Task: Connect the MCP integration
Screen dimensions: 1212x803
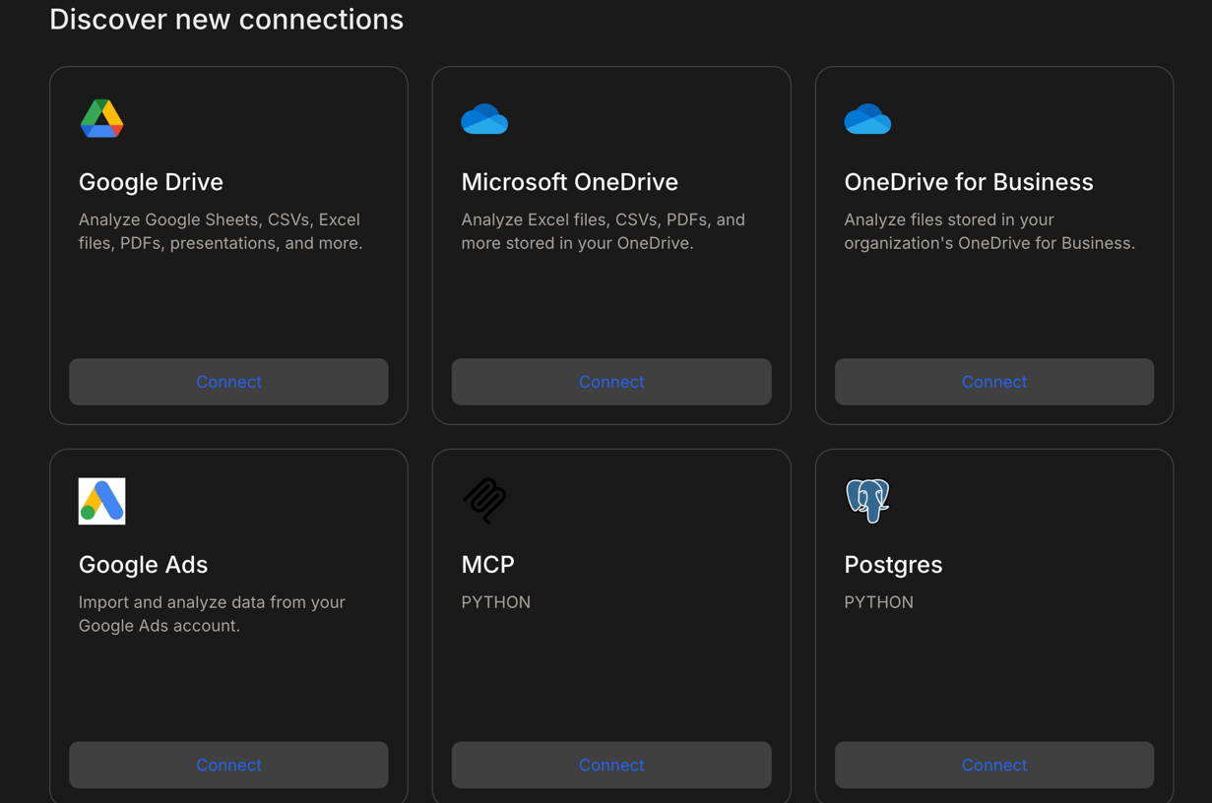Action: click(610, 765)
